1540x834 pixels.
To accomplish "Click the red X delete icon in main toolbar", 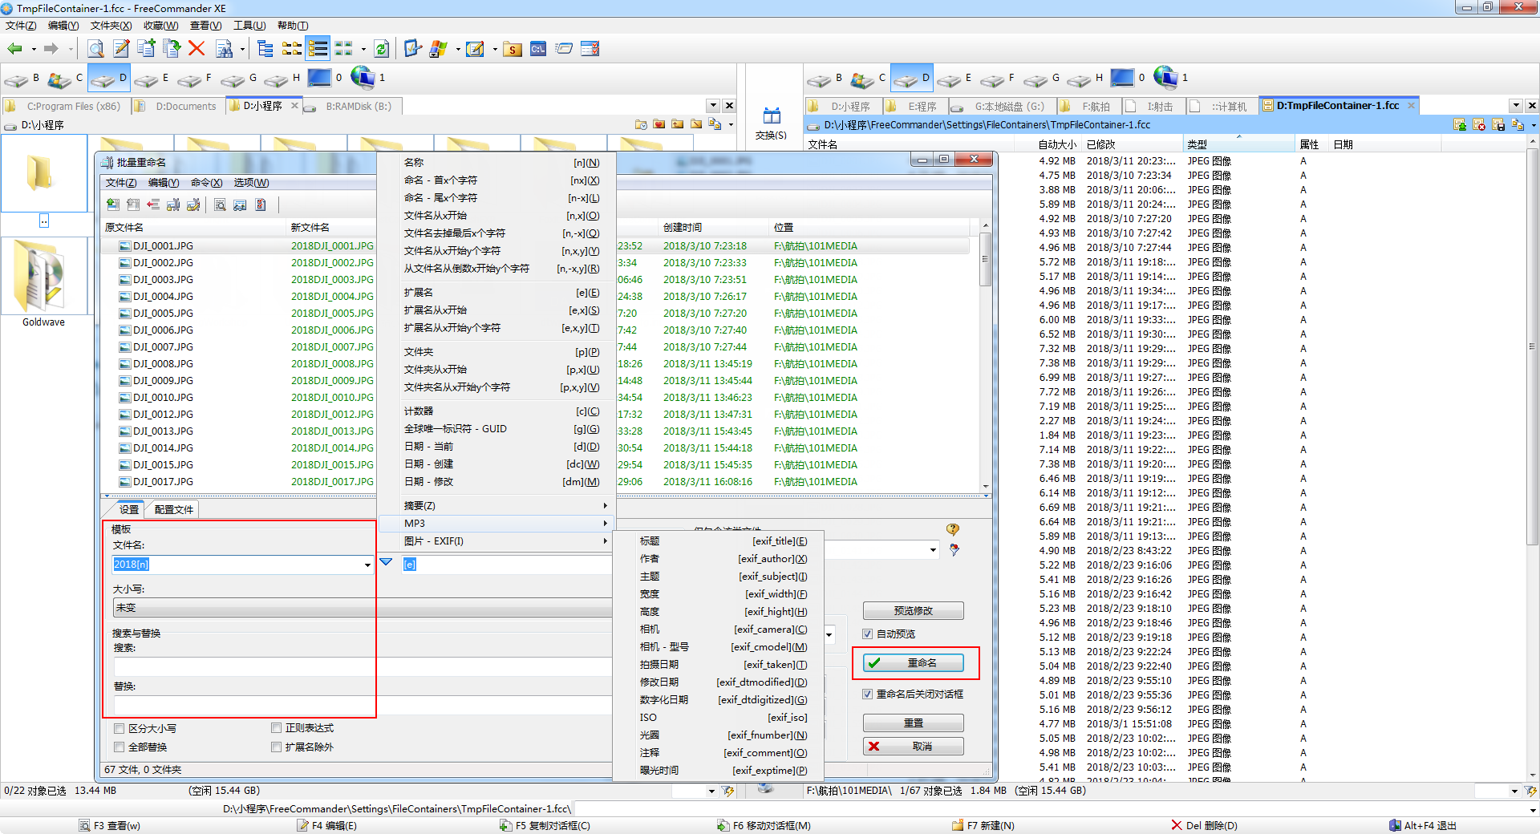I will [x=197, y=49].
